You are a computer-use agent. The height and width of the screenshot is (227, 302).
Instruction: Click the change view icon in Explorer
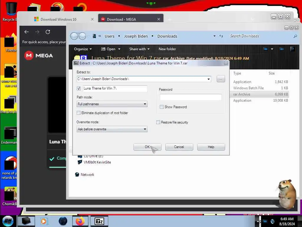point(266,49)
